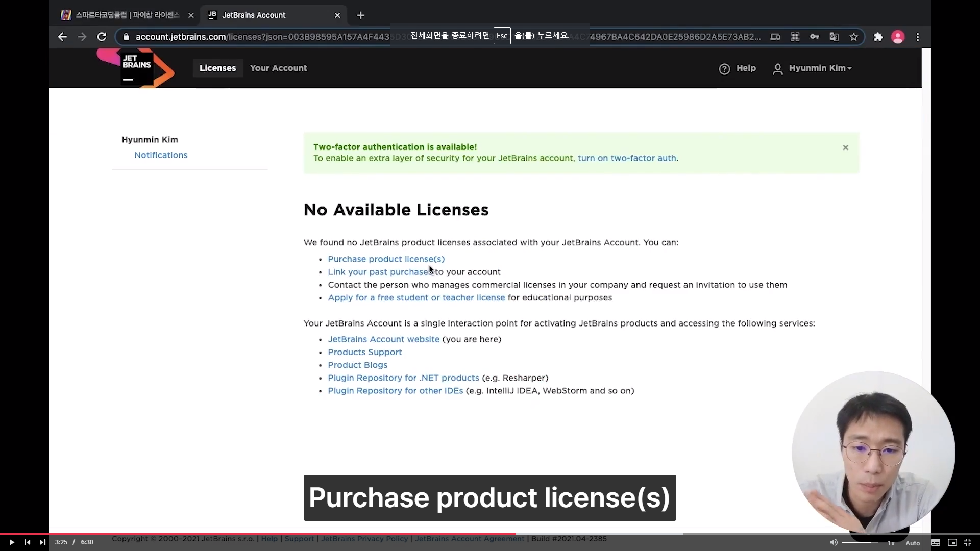
Task: Open the 1x playback speed menu
Action: [x=891, y=543]
